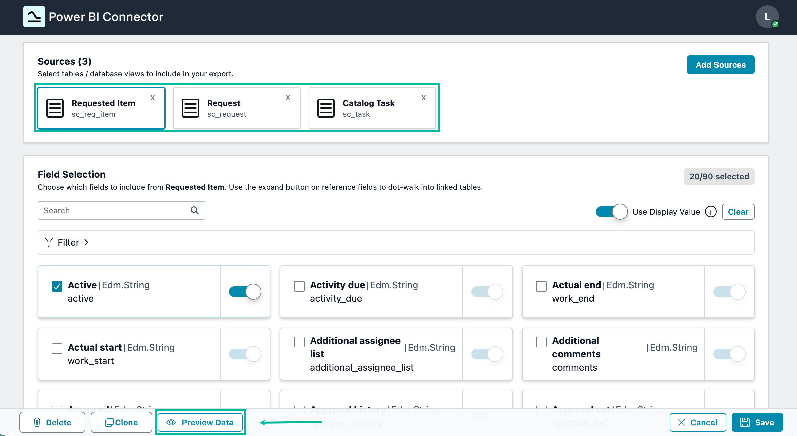Click the activity_due field name text
Viewport: 797px width, 436px height.
click(336, 298)
